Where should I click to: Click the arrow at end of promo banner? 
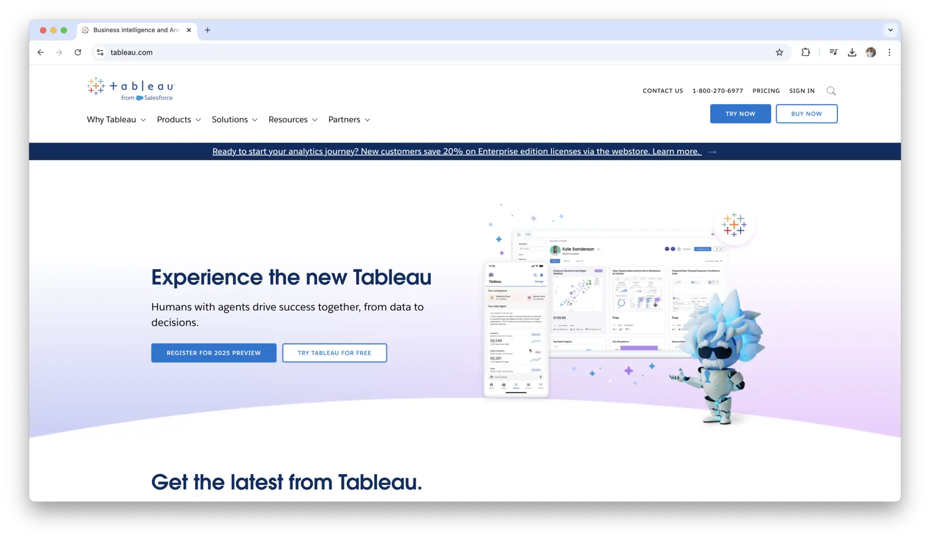pyautogui.click(x=713, y=151)
